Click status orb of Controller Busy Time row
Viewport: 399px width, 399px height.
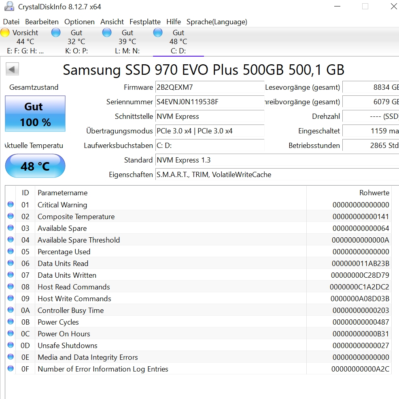[11, 309]
